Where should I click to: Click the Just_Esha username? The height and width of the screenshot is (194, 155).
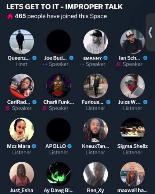(22, 191)
